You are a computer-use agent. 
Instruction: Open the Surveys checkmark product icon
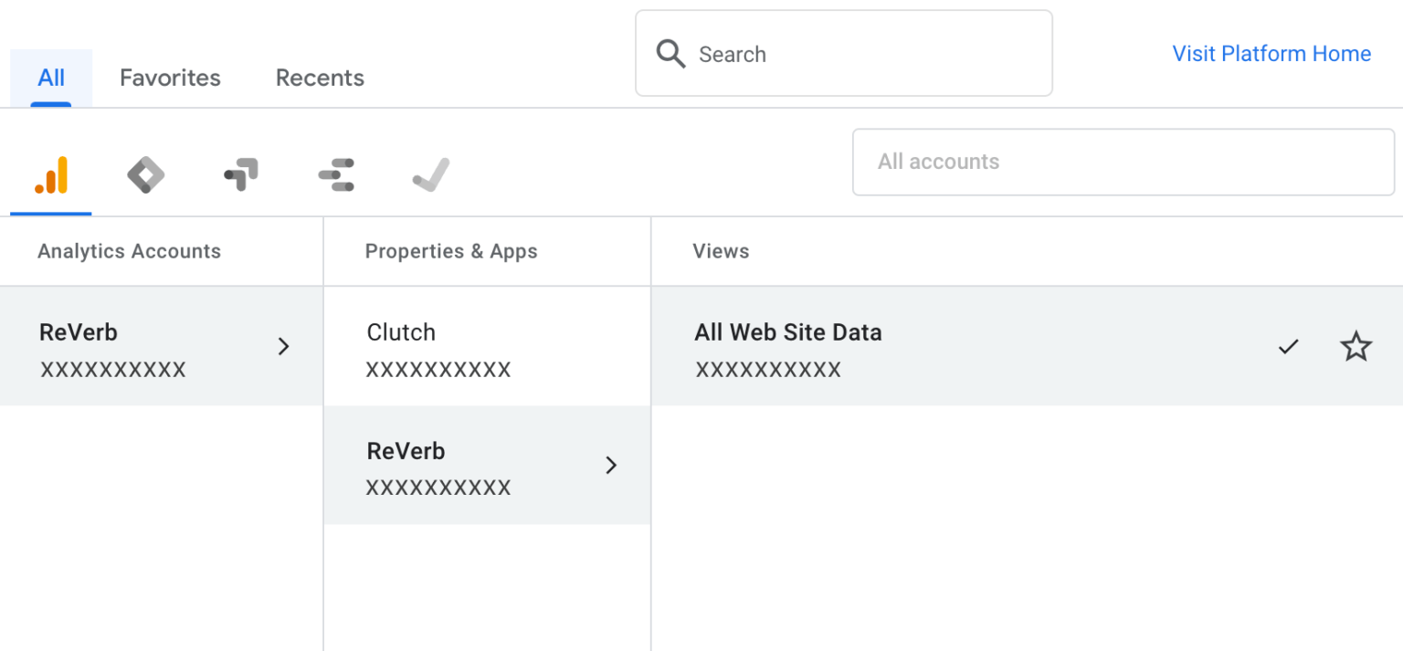point(430,173)
